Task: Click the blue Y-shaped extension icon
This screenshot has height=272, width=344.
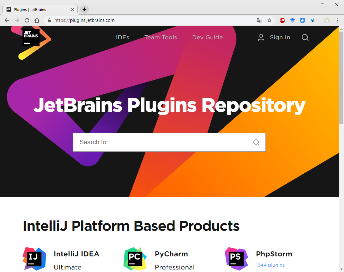Action: [x=313, y=20]
